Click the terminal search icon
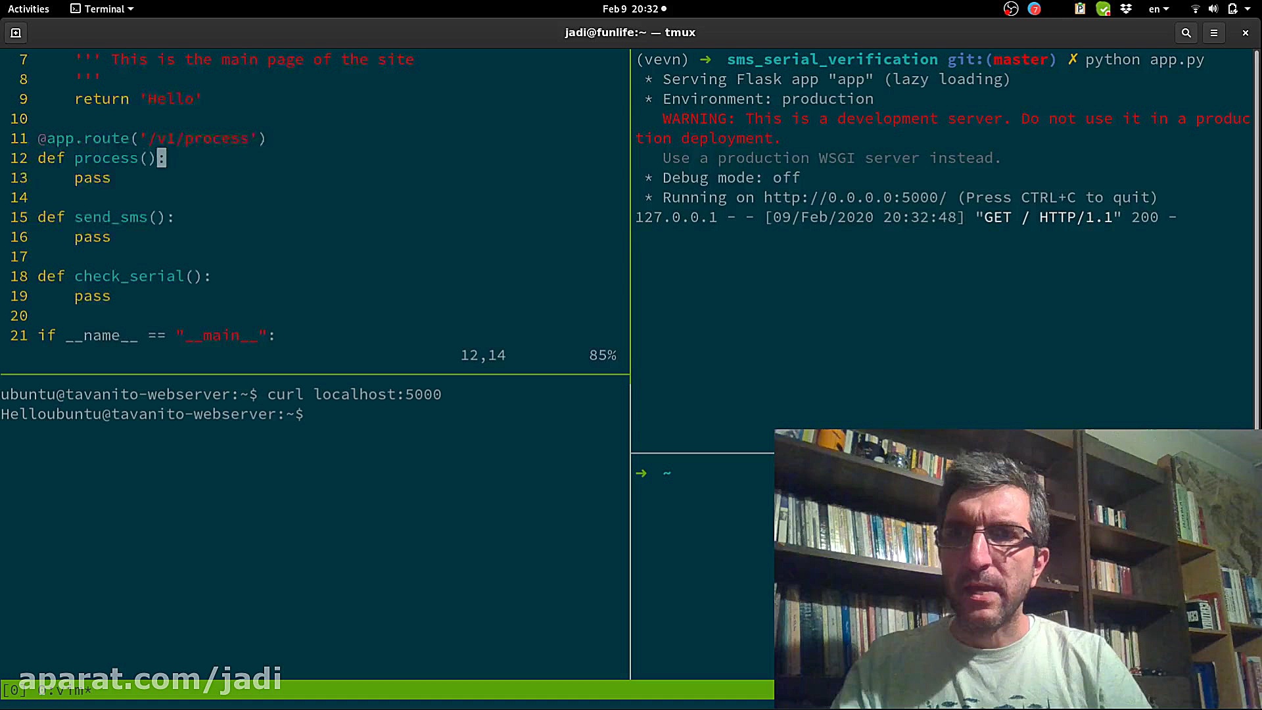Viewport: 1262px width, 710px height. (x=1186, y=33)
